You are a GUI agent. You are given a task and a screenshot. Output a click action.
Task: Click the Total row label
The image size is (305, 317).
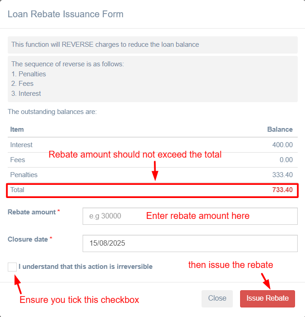pyautogui.click(x=17, y=190)
